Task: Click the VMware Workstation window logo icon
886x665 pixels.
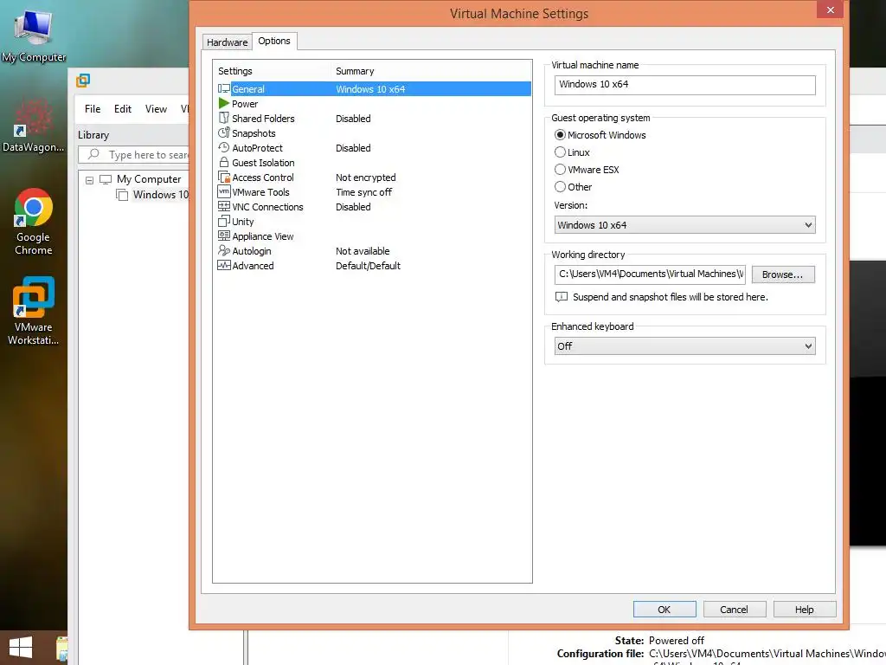Action: (x=83, y=81)
